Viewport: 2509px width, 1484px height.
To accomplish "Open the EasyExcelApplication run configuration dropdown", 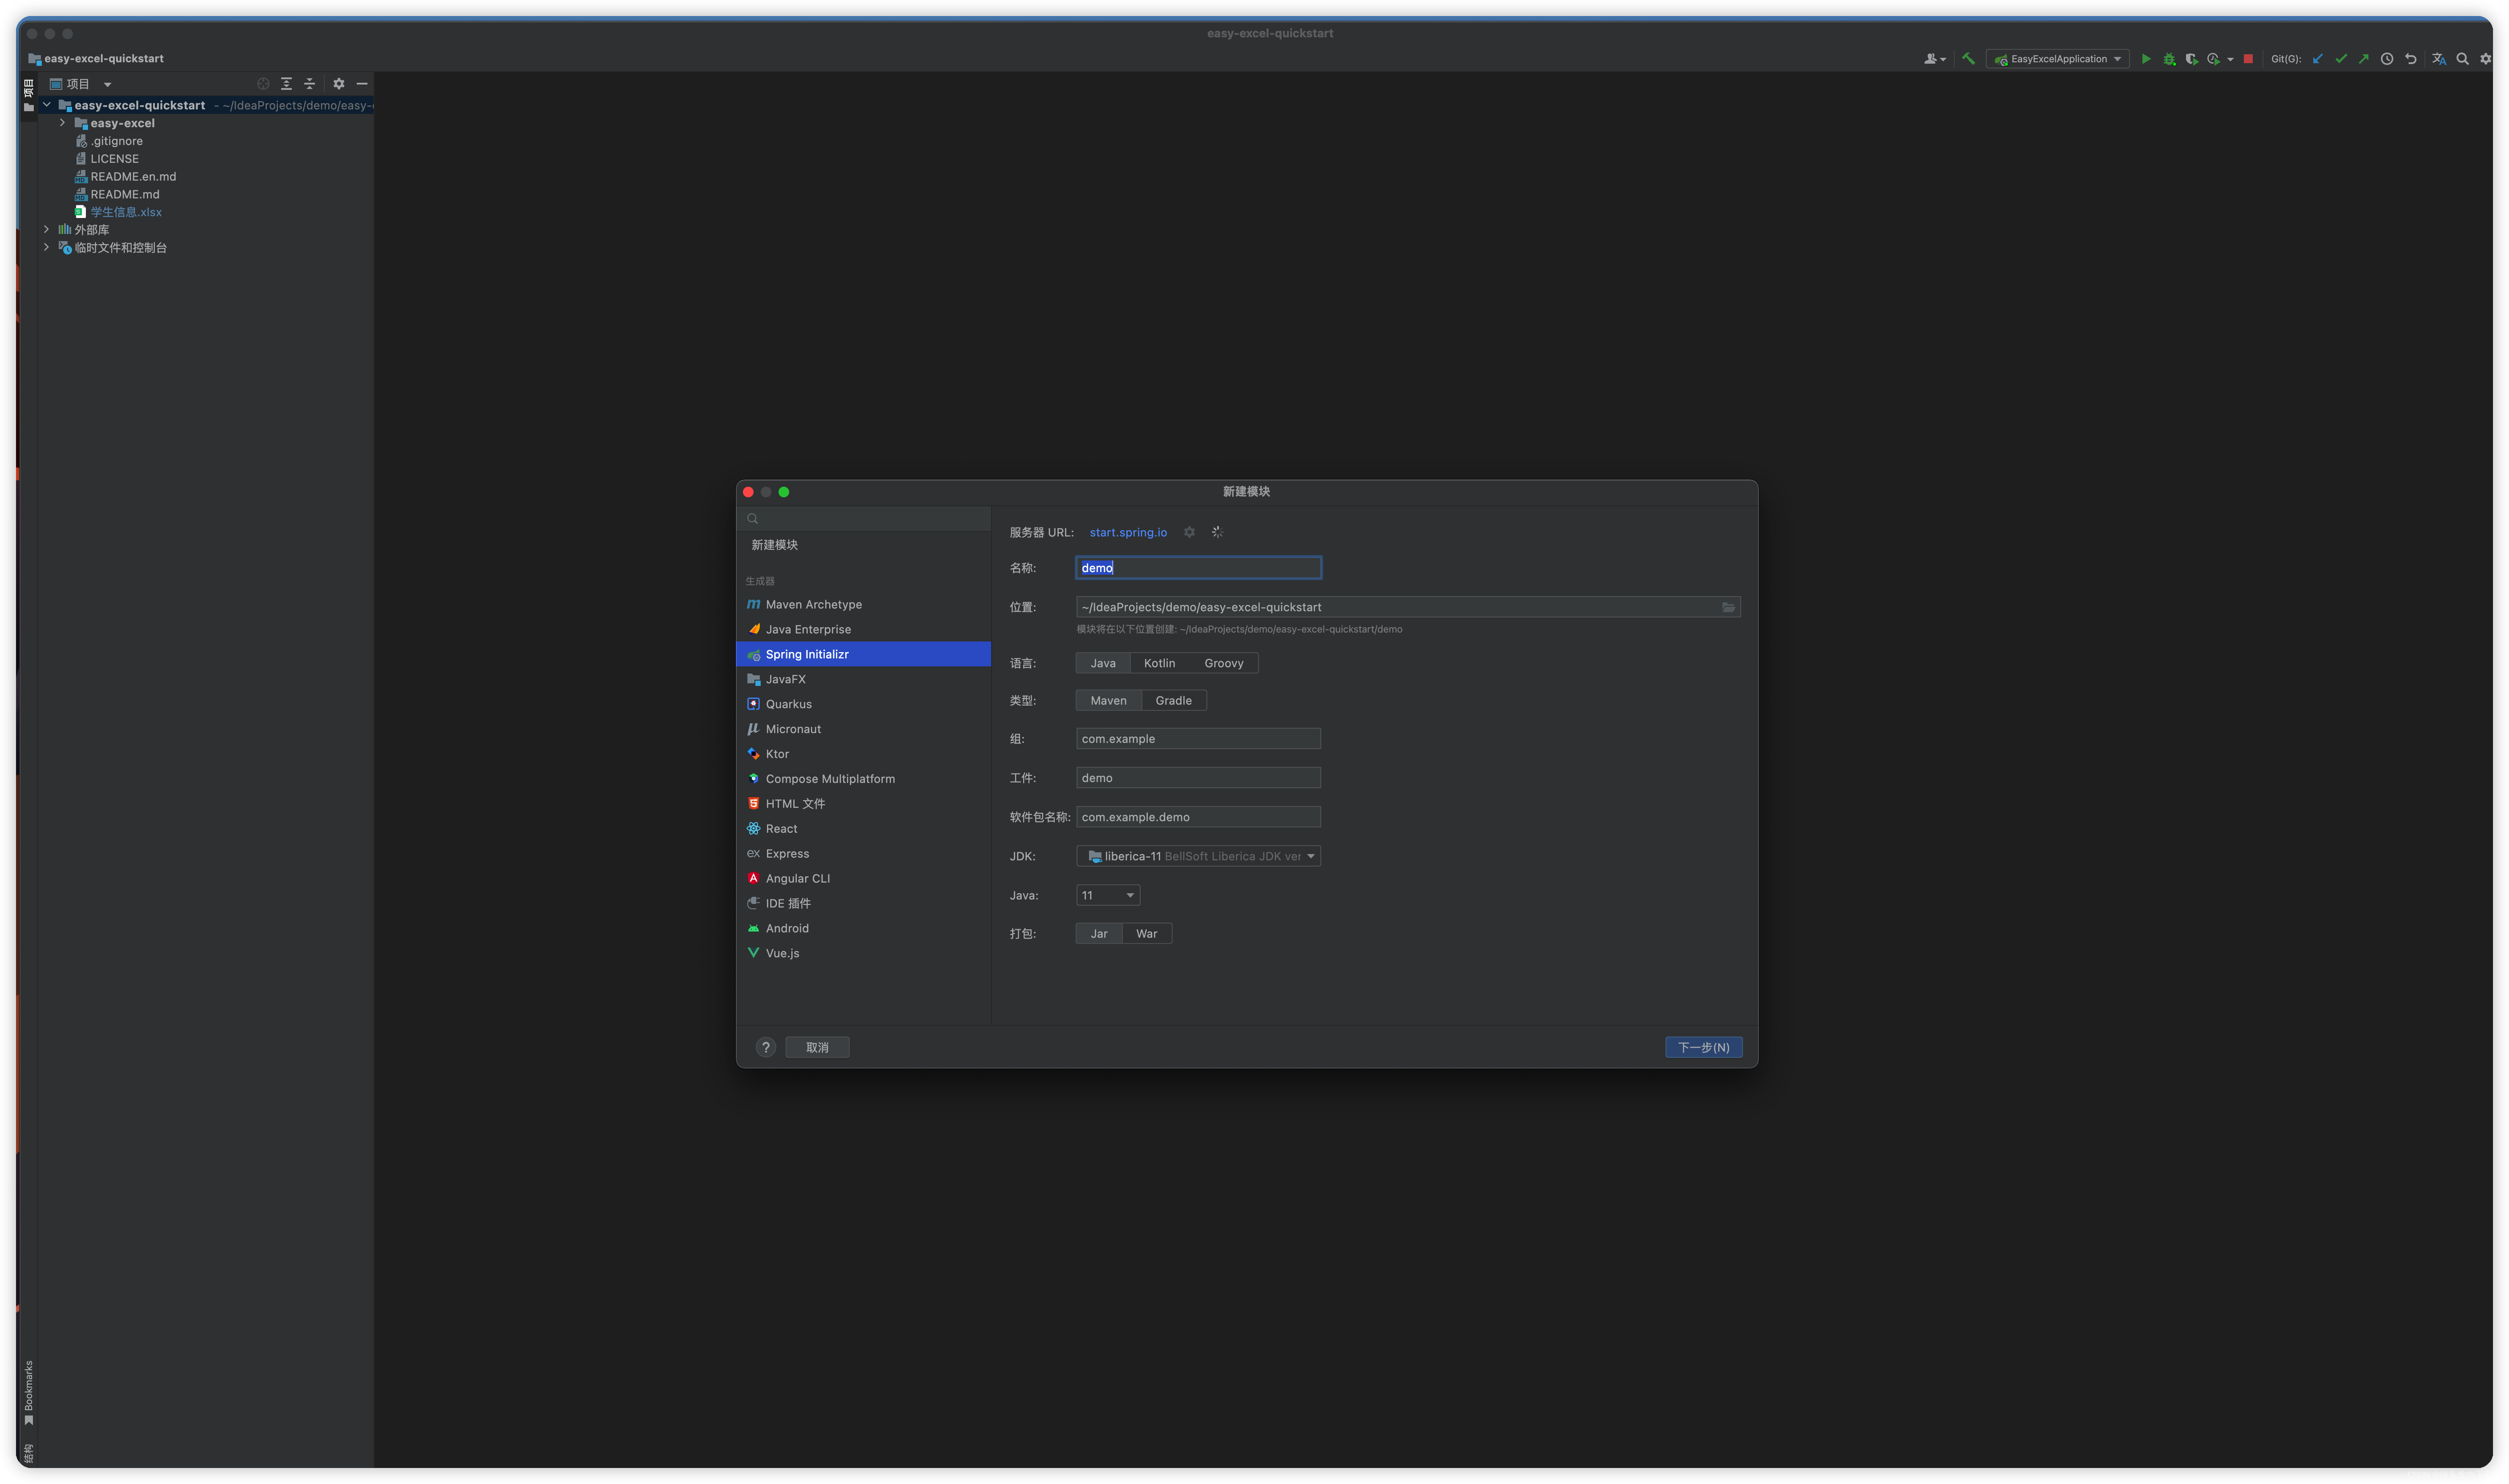I will click(2057, 59).
